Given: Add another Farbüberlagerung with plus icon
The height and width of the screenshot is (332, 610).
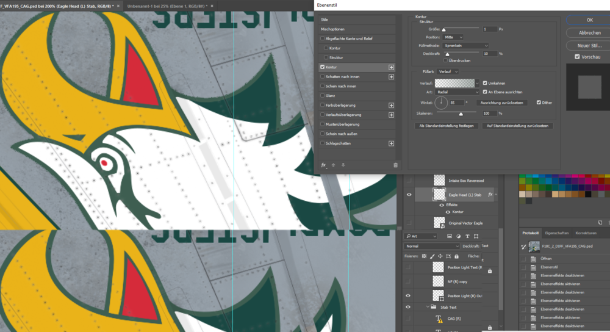Looking at the screenshot, I should (x=391, y=106).
